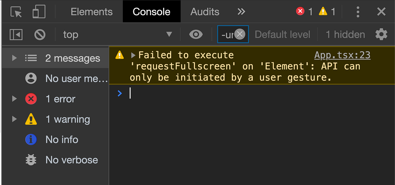Open the Default level selector

(282, 35)
